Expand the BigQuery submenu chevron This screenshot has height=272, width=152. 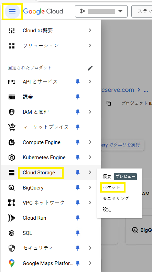click(90, 187)
